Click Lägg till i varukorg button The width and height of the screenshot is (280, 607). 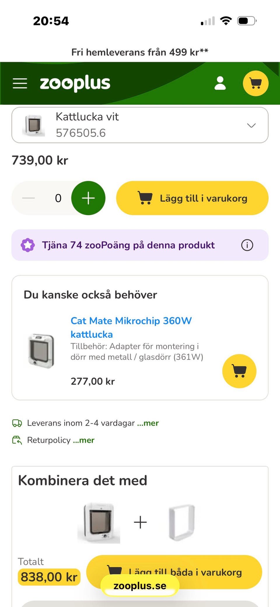click(x=192, y=198)
